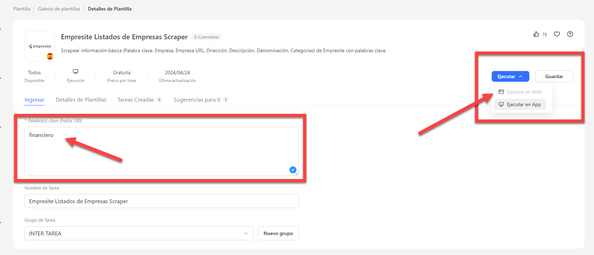Click the E-Commerce category tag
The image size is (594, 255).
tap(207, 37)
